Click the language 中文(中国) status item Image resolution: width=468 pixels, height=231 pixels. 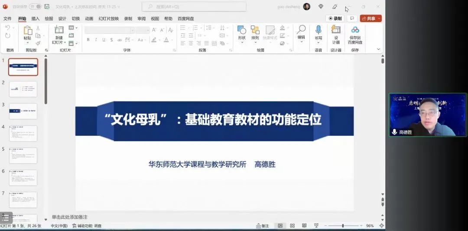click(59, 226)
